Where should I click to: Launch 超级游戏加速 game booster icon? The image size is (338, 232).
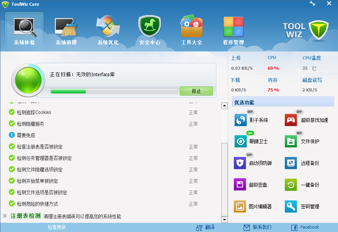291,120
